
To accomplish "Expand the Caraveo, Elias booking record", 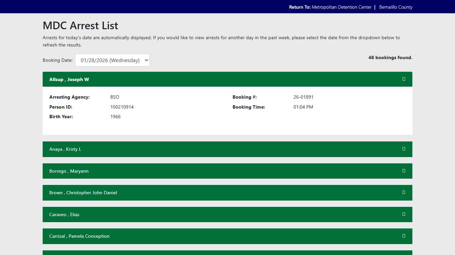I will (227, 214).
